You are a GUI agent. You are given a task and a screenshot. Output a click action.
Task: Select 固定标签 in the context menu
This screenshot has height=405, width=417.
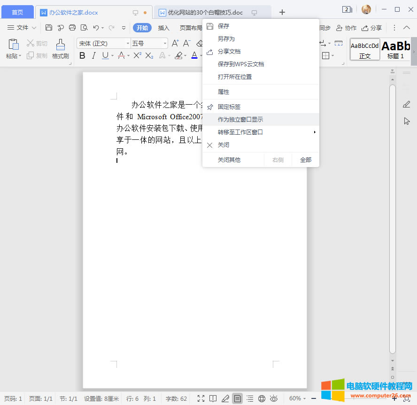230,107
